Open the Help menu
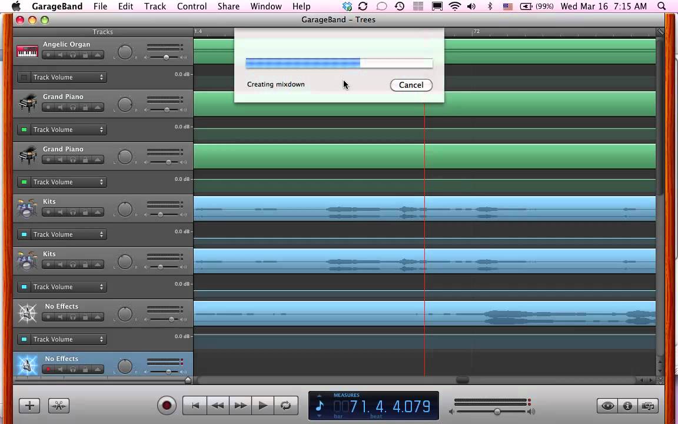This screenshot has height=424, width=678. 301,6
